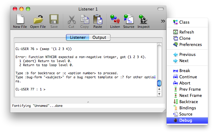Viewport: 212px width, 132px height.
Task: Choose Debug from the overflow menu
Action: tap(186, 121)
